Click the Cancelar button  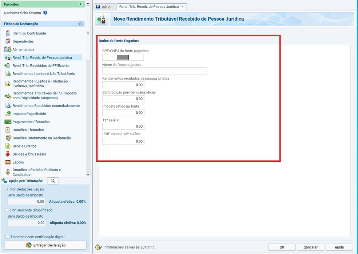310,247
